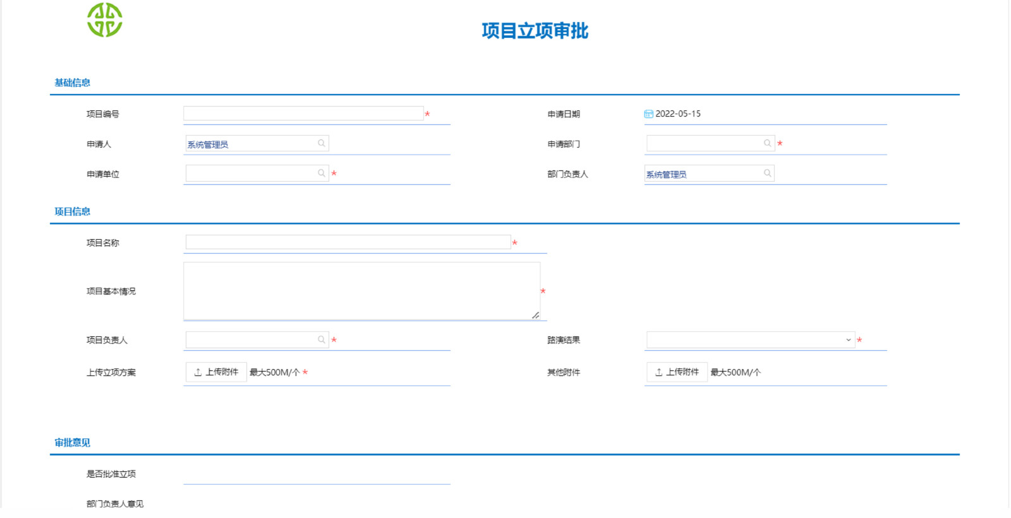Click the 申请单位 lookup field
Viewport: 1011px width, 518px height.
257,173
